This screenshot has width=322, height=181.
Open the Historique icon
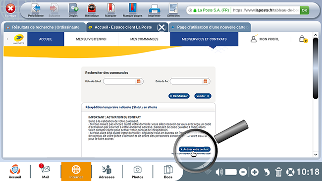(x=92, y=8)
